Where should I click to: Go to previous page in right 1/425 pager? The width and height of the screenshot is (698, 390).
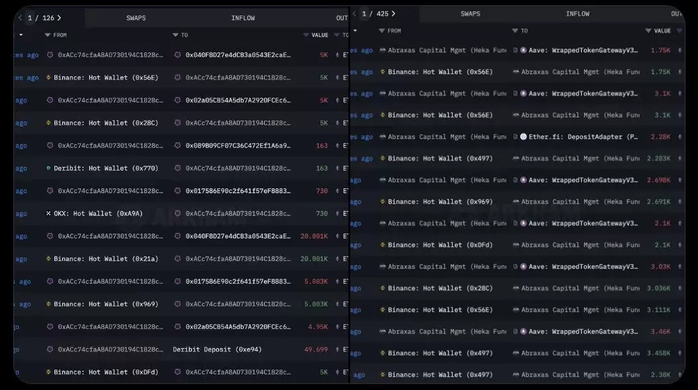(x=354, y=14)
